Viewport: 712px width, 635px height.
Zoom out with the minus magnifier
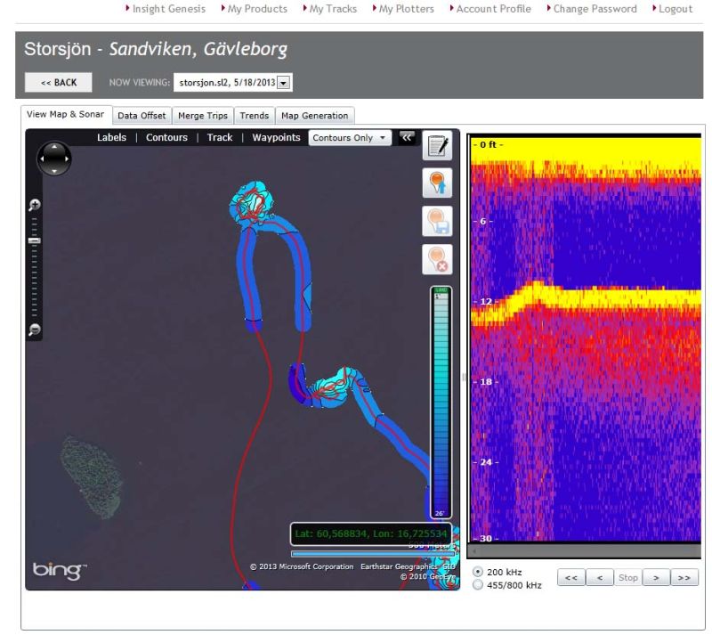[35, 330]
